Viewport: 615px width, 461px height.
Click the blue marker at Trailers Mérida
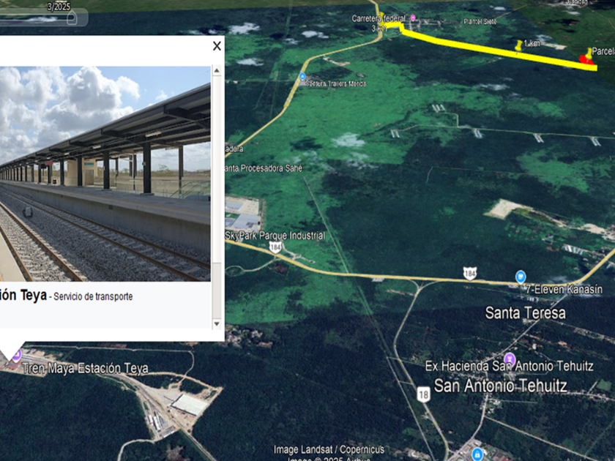tap(302, 77)
